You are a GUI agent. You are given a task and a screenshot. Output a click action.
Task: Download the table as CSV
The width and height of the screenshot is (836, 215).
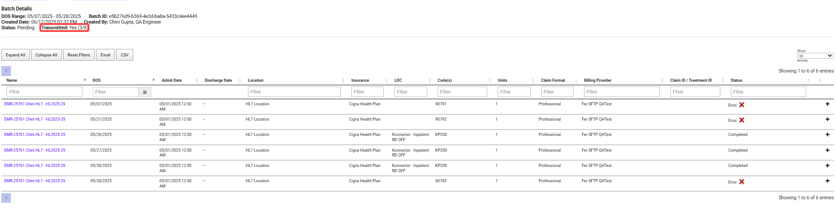(124, 55)
